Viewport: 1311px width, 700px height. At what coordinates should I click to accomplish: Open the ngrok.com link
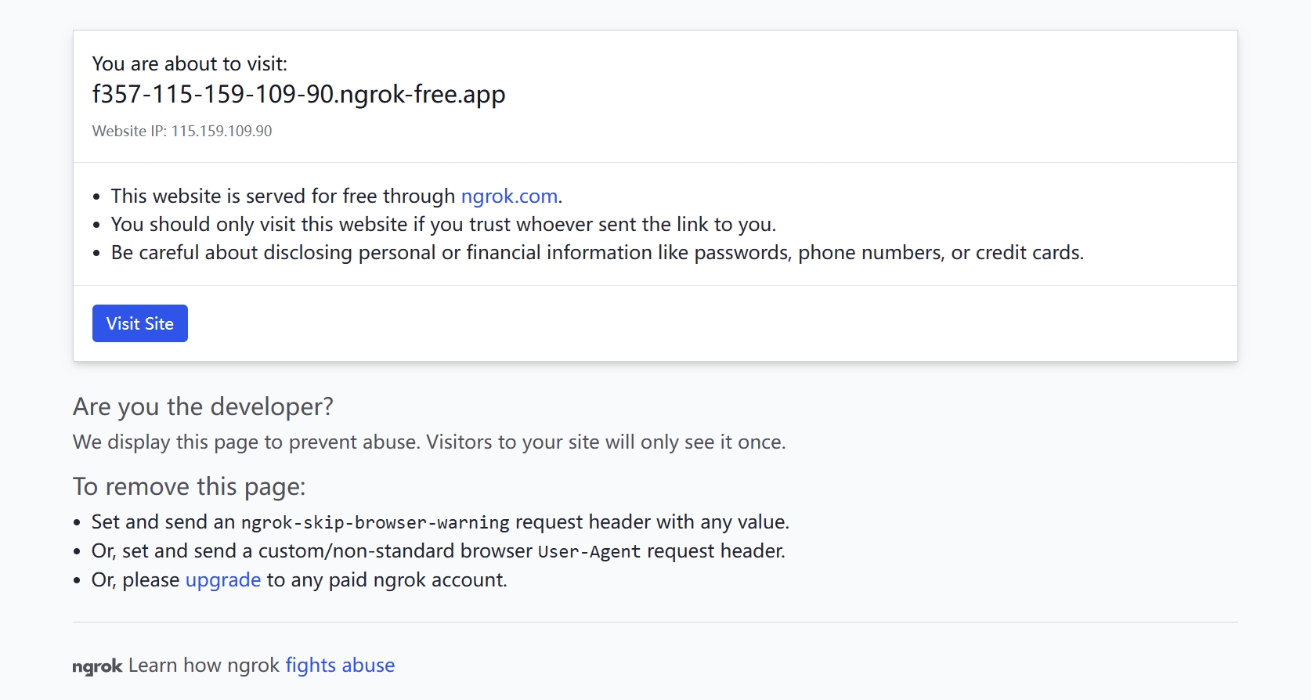509,196
